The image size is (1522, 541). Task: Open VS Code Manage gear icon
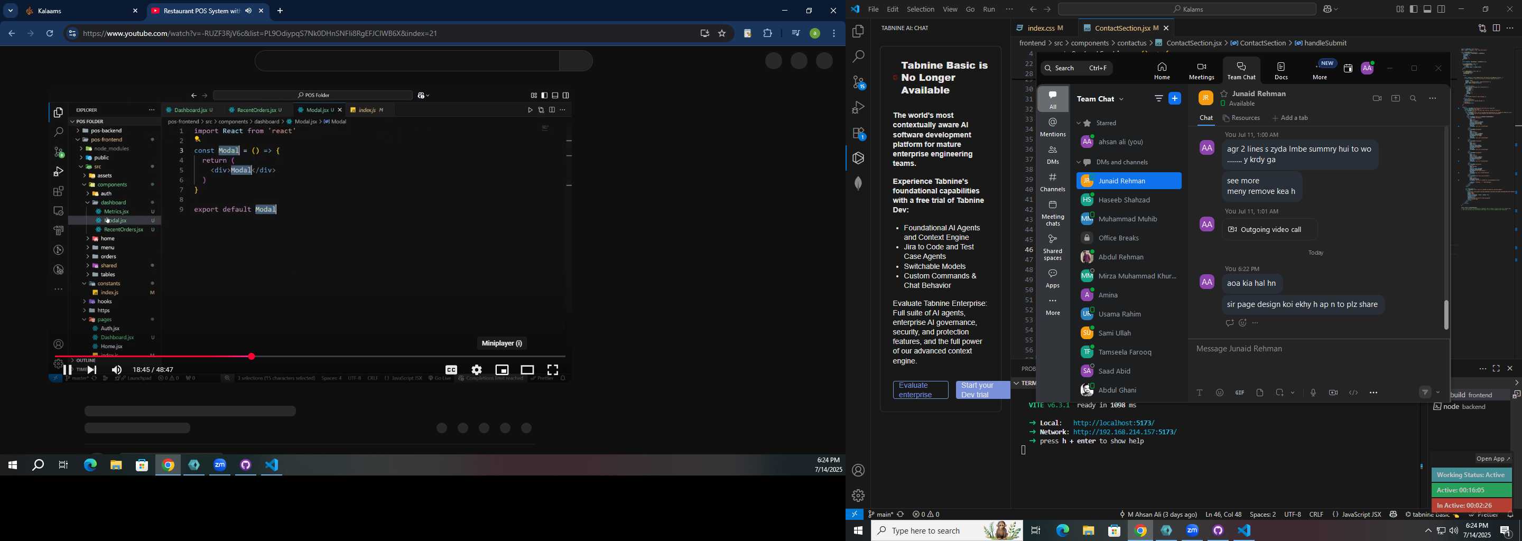pos(858,496)
